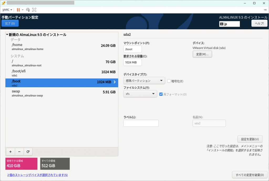Select the swap partition row
The width and height of the screenshot is (269, 181).
[62, 93]
